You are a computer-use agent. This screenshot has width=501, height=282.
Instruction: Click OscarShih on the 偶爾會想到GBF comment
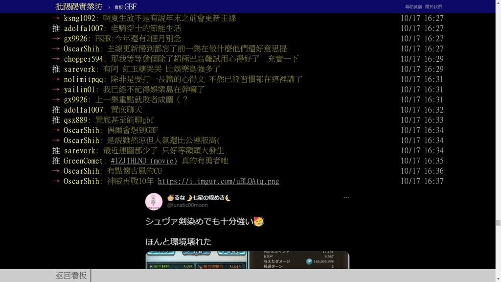(x=81, y=130)
